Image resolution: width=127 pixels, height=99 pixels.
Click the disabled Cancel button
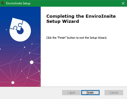(114, 93)
